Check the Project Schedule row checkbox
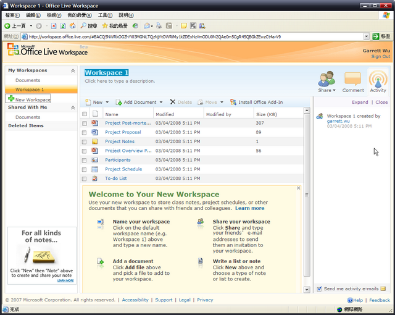 85,170
